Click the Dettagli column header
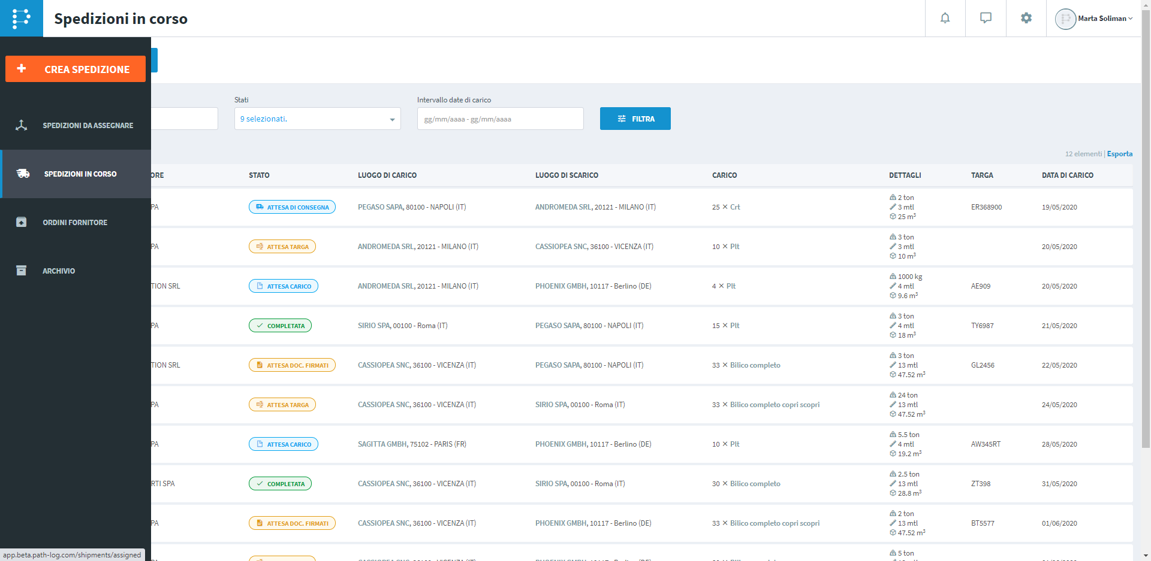1151x561 pixels. click(905, 175)
